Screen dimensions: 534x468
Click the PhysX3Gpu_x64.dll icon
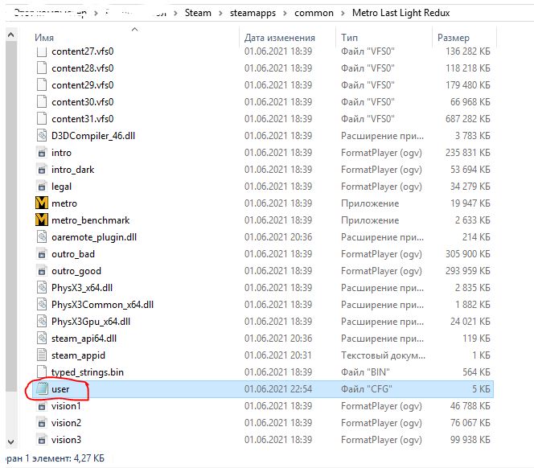(42, 322)
